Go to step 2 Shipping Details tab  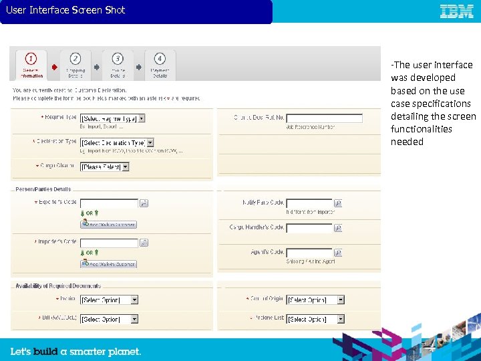click(75, 66)
